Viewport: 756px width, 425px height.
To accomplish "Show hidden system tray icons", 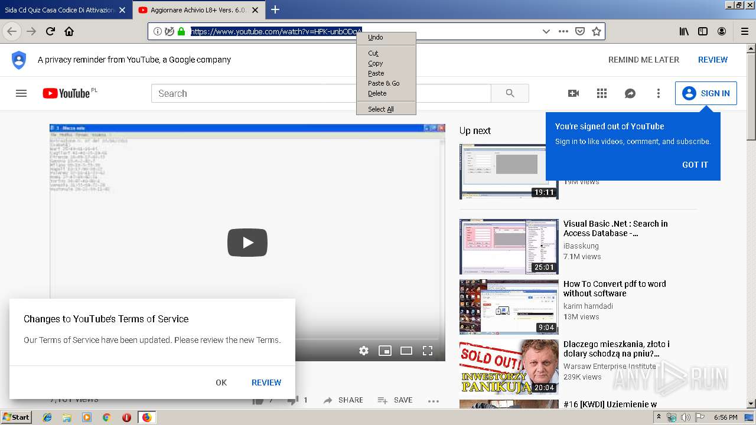I will coord(659,417).
